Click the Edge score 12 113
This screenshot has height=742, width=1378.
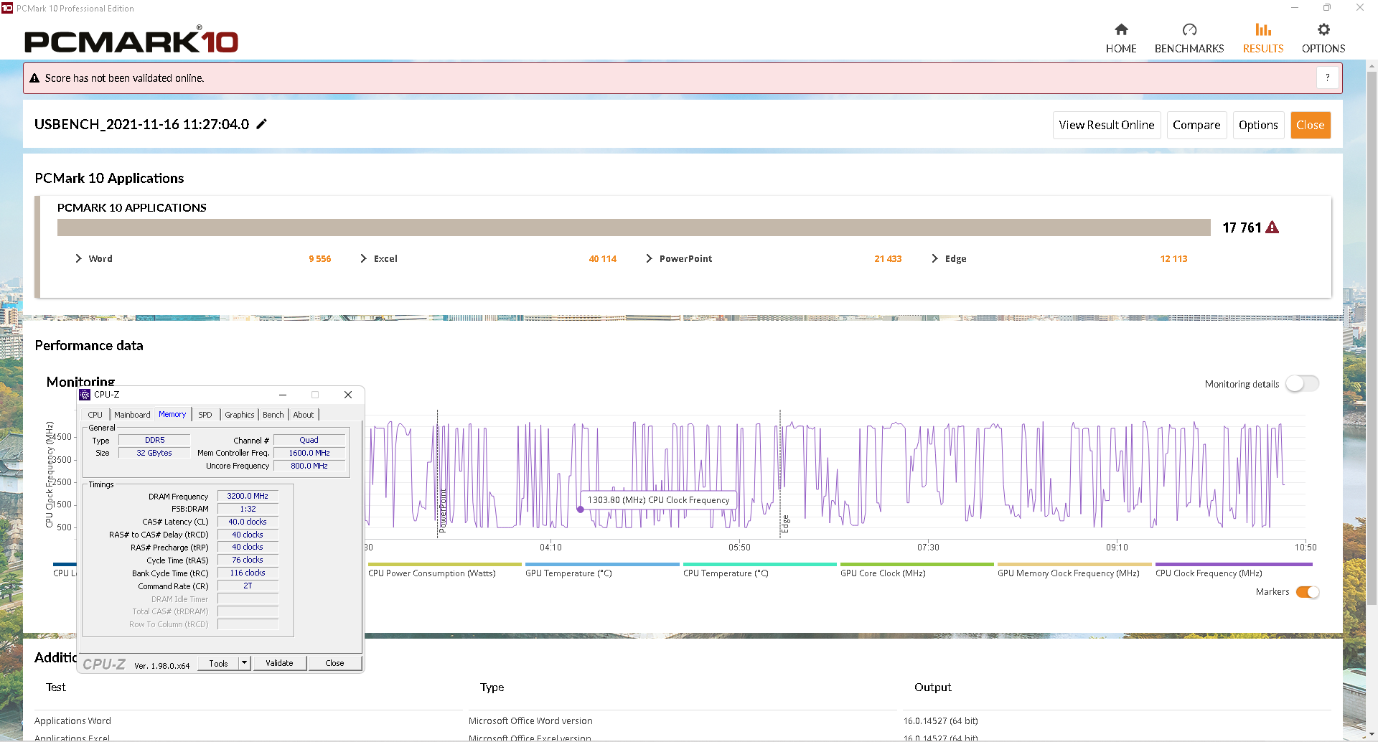coord(1173,259)
